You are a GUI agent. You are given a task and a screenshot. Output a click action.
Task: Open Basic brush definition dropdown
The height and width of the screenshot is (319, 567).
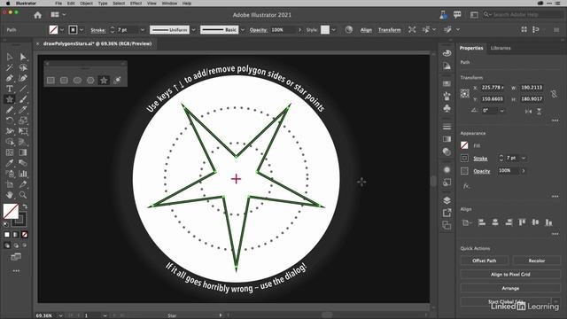click(243, 29)
